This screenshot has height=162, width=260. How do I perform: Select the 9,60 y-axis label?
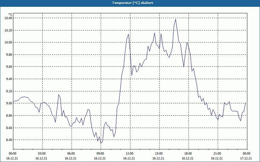click(x=9, y=67)
